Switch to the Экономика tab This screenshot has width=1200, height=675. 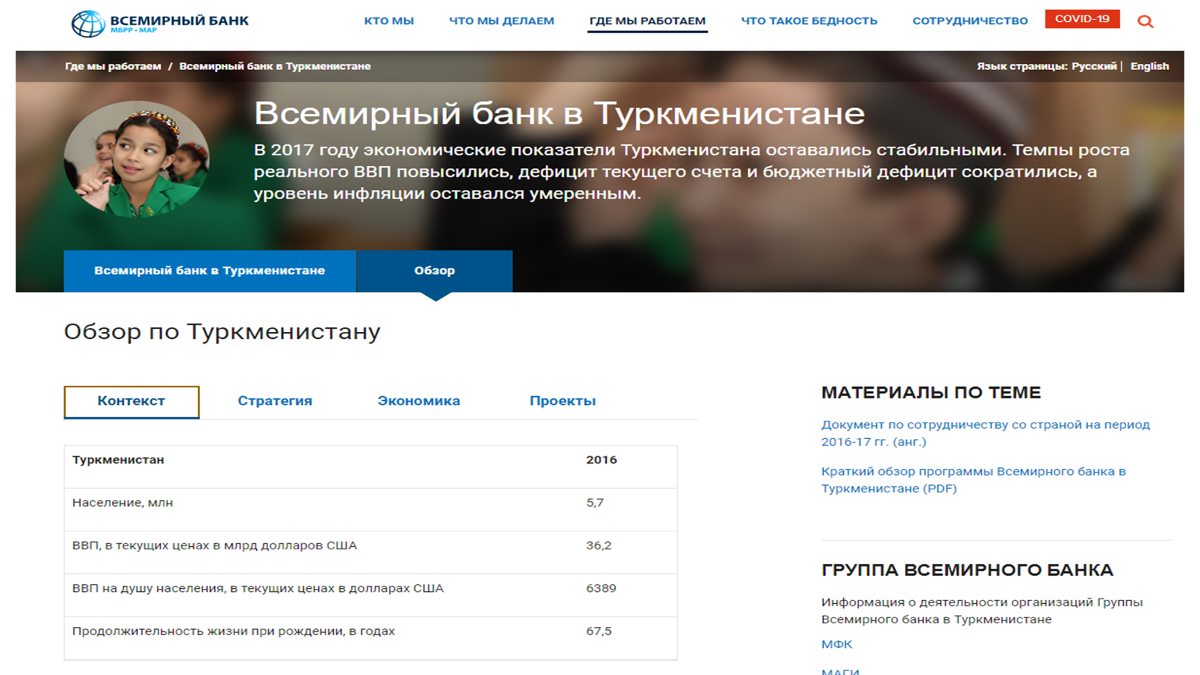click(418, 401)
